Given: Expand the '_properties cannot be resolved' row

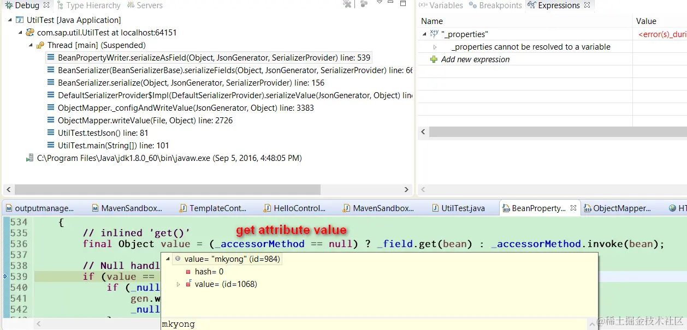Looking at the screenshot, I should (x=435, y=47).
